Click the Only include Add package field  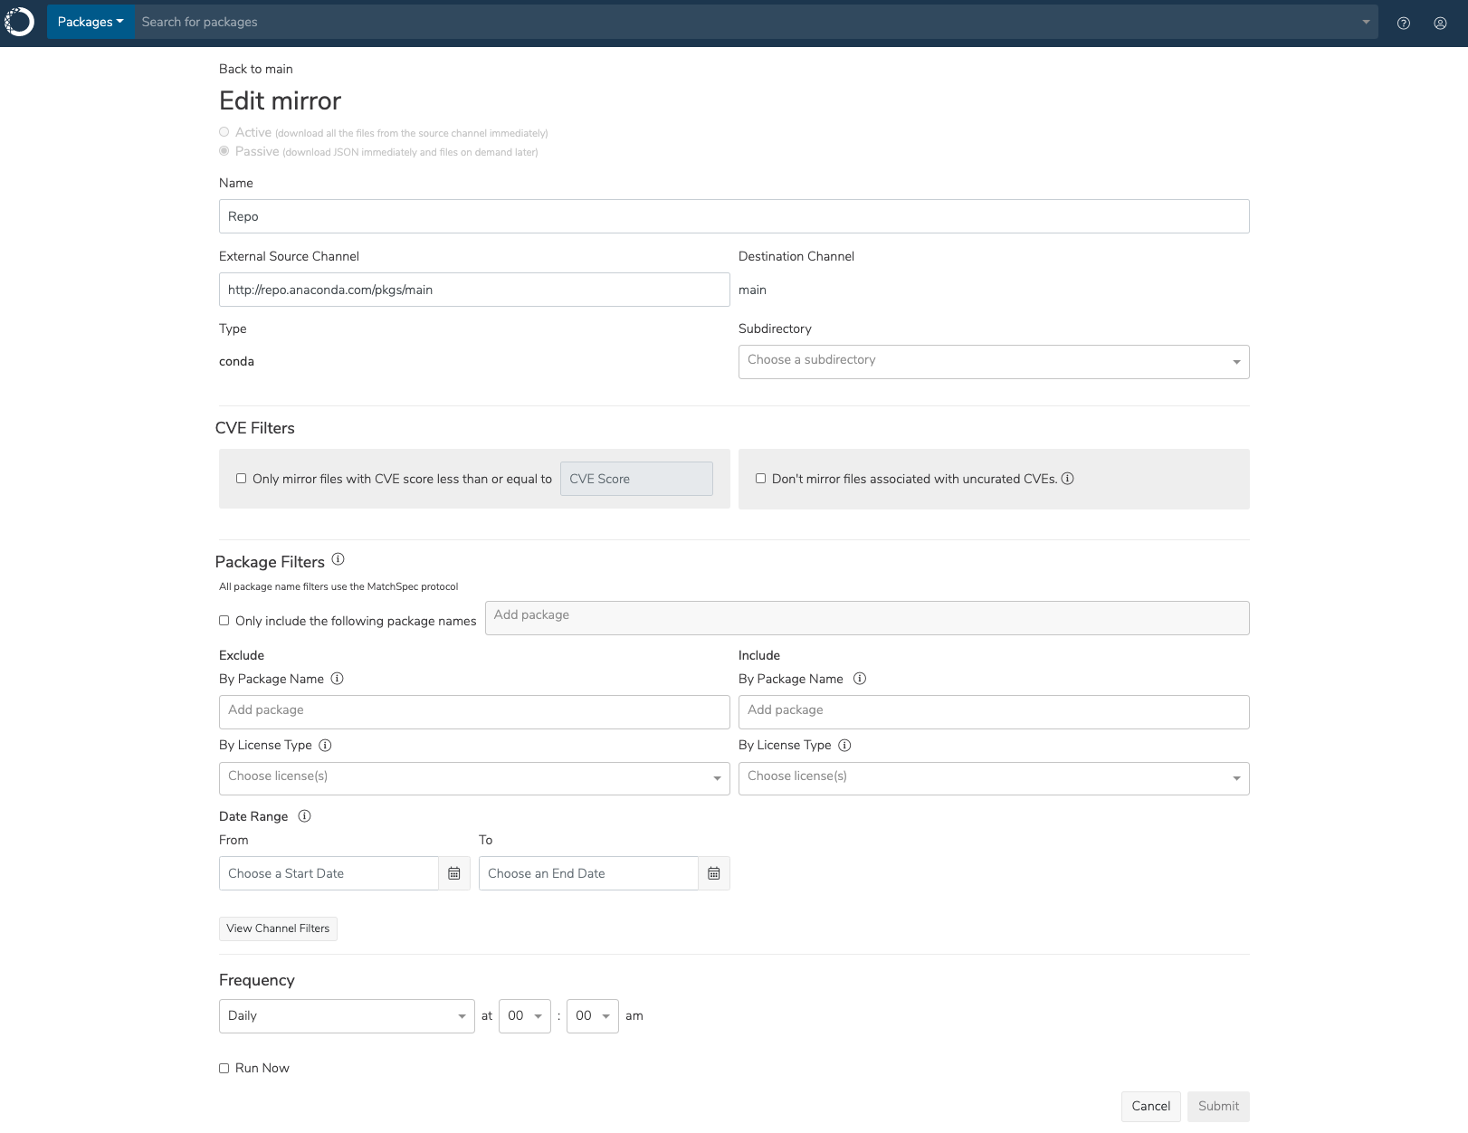coord(867,618)
